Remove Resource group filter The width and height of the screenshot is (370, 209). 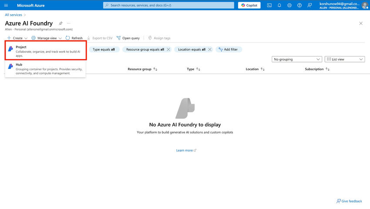pos(168,49)
